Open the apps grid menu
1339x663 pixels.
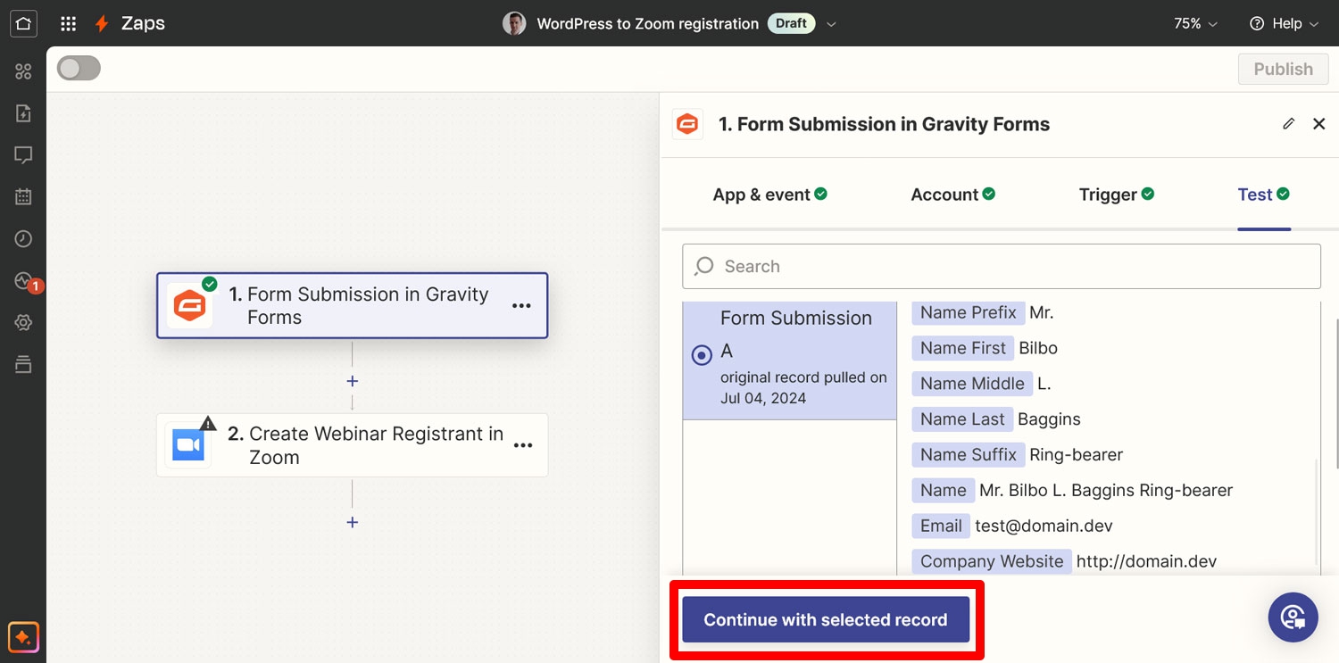click(69, 24)
